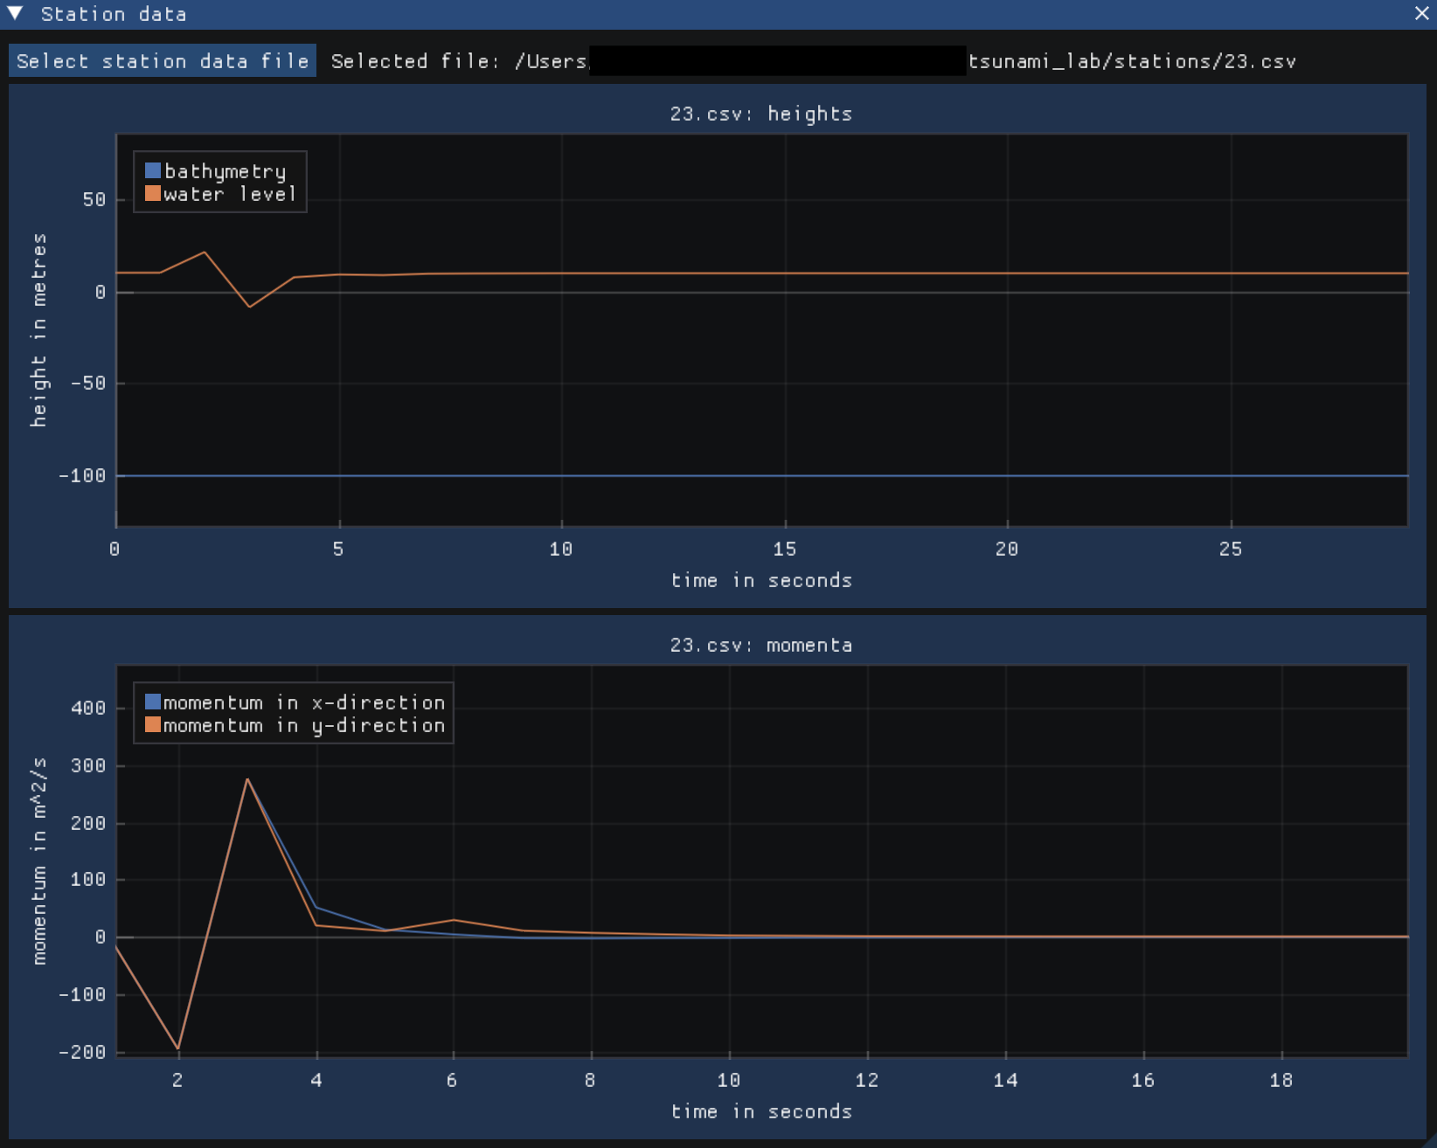
Task: Click the 50 tick on heights y-axis
Action: click(94, 200)
